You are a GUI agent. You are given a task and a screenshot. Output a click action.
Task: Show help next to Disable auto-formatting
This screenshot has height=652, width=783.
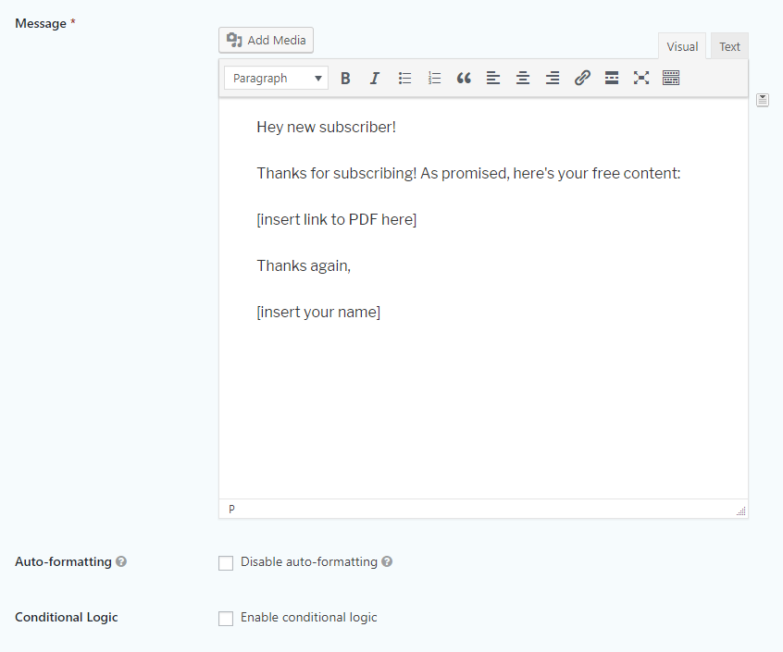pyautogui.click(x=387, y=561)
